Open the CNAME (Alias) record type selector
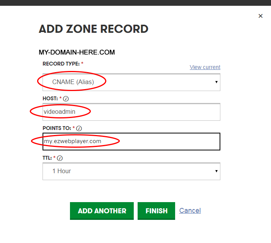This screenshot has width=271, height=243. 131,82
